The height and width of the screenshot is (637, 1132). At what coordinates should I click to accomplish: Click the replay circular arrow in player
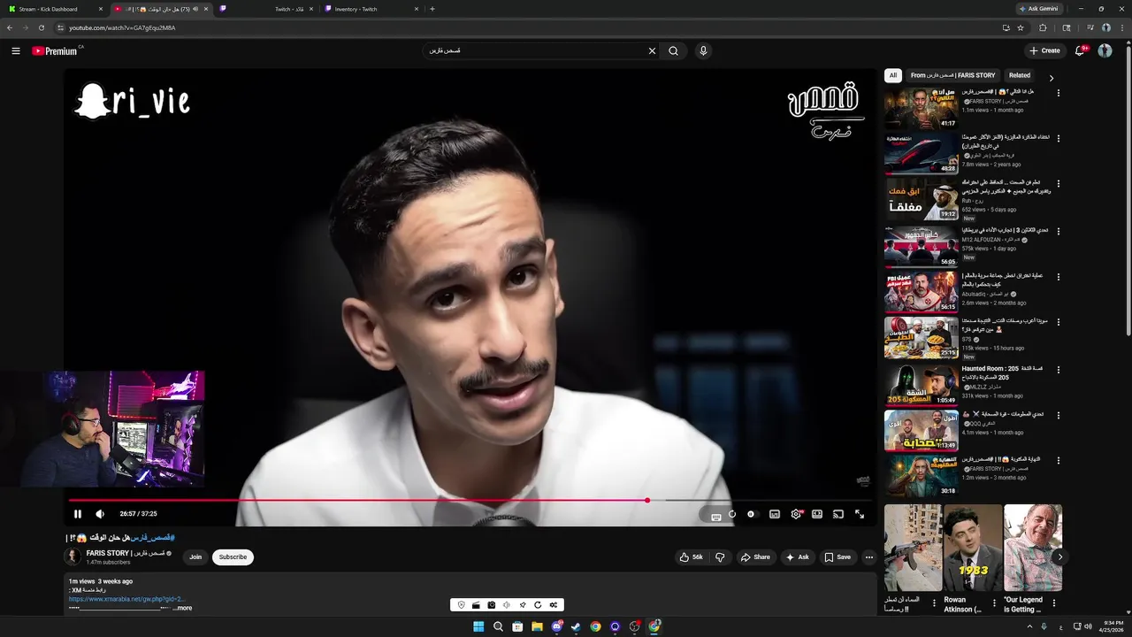tap(732, 514)
